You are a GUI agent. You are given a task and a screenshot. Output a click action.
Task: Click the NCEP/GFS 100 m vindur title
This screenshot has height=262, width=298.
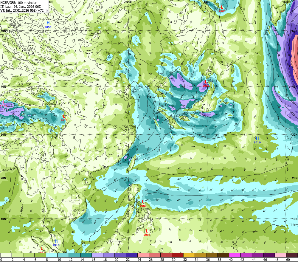click(x=18, y=3)
